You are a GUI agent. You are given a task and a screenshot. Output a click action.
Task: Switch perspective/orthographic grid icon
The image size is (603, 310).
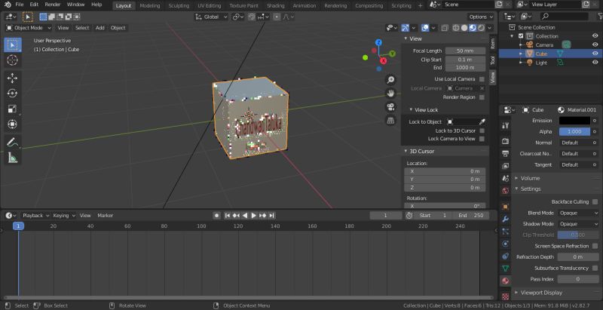click(390, 121)
